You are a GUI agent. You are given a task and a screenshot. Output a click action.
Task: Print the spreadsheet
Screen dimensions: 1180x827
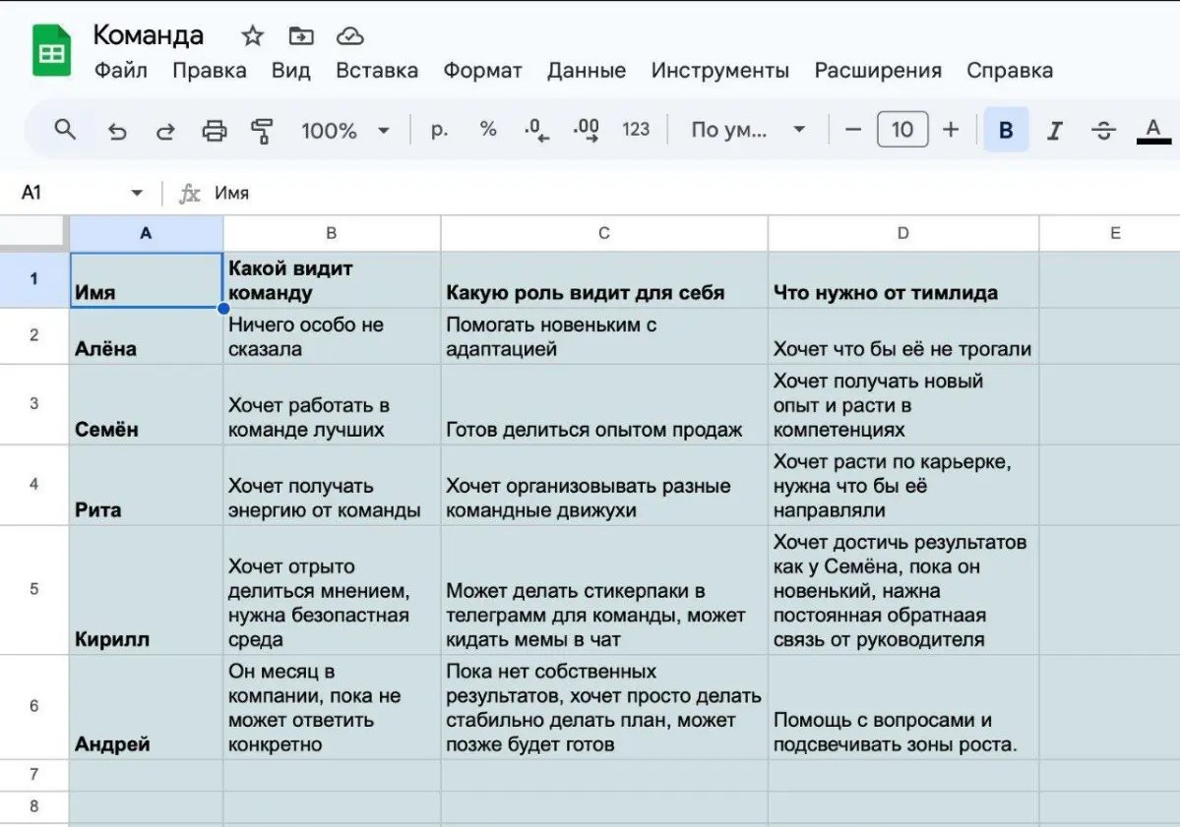(x=215, y=131)
